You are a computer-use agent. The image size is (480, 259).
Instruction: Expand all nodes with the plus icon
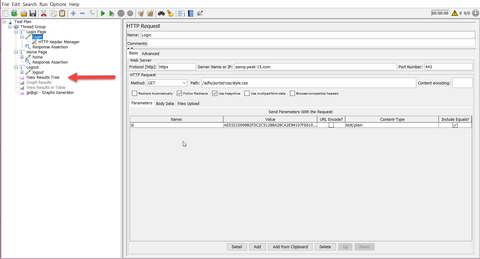(x=73, y=13)
